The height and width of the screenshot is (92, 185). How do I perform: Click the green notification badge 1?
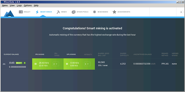tap(25, 63)
